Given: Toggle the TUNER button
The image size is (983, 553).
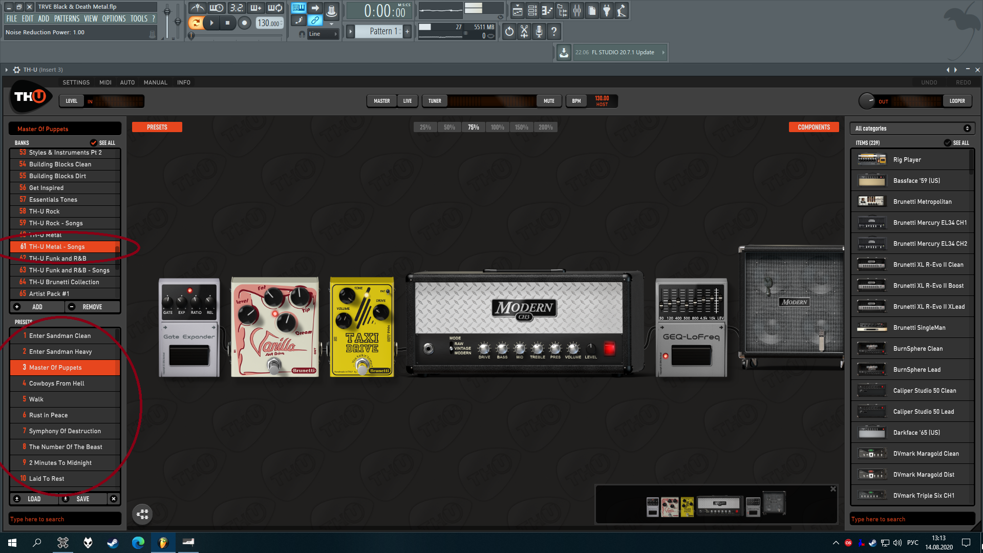Looking at the screenshot, I should pos(435,101).
